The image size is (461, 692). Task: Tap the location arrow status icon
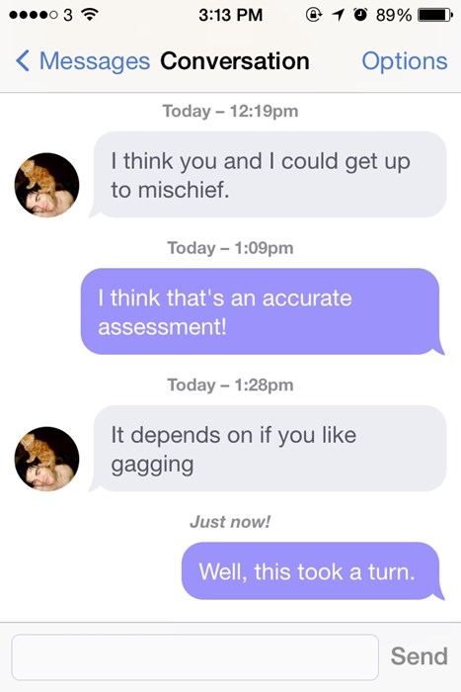pos(338,15)
